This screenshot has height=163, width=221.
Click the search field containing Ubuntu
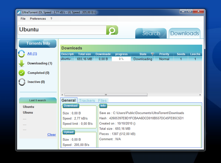click(62, 30)
